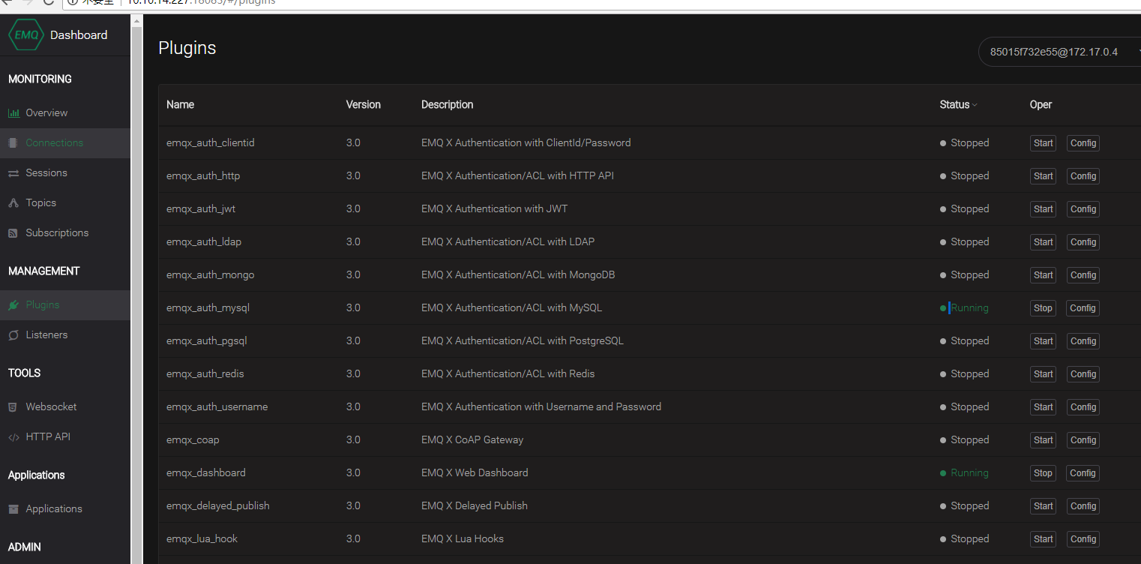Click the Subscriptions feed icon
1141x564 pixels.
(x=13, y=233)
